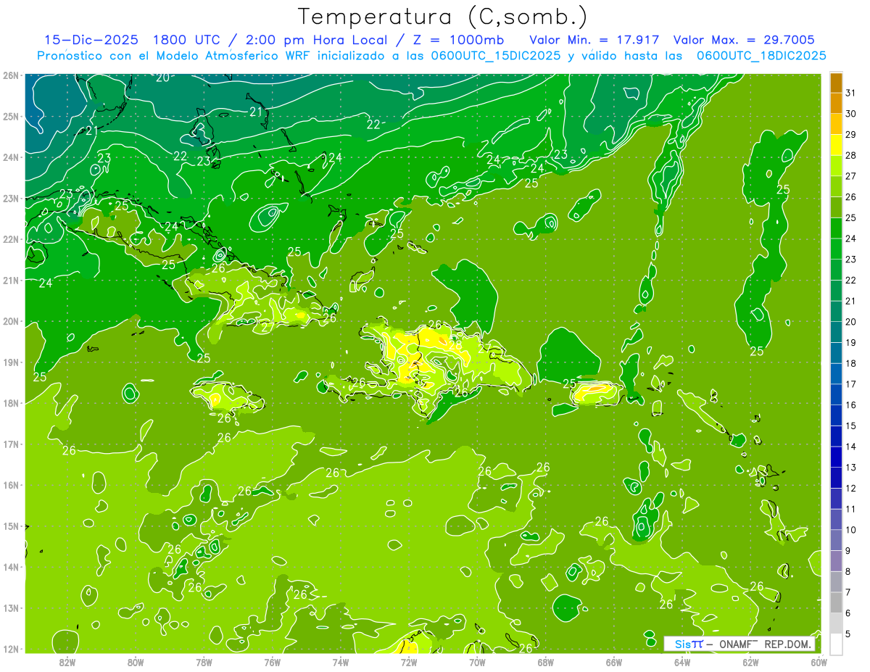Screen dimensions: 870x672
Task: Click the 25N latitude axis label
Action: pos(11,116)
